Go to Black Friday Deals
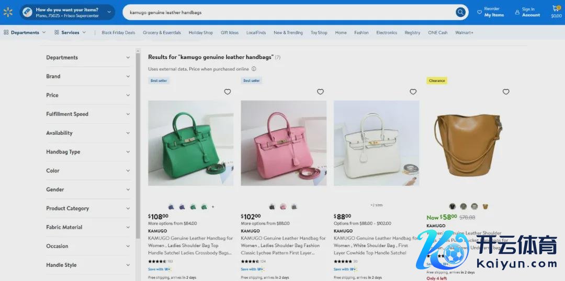 coord(118,32)
